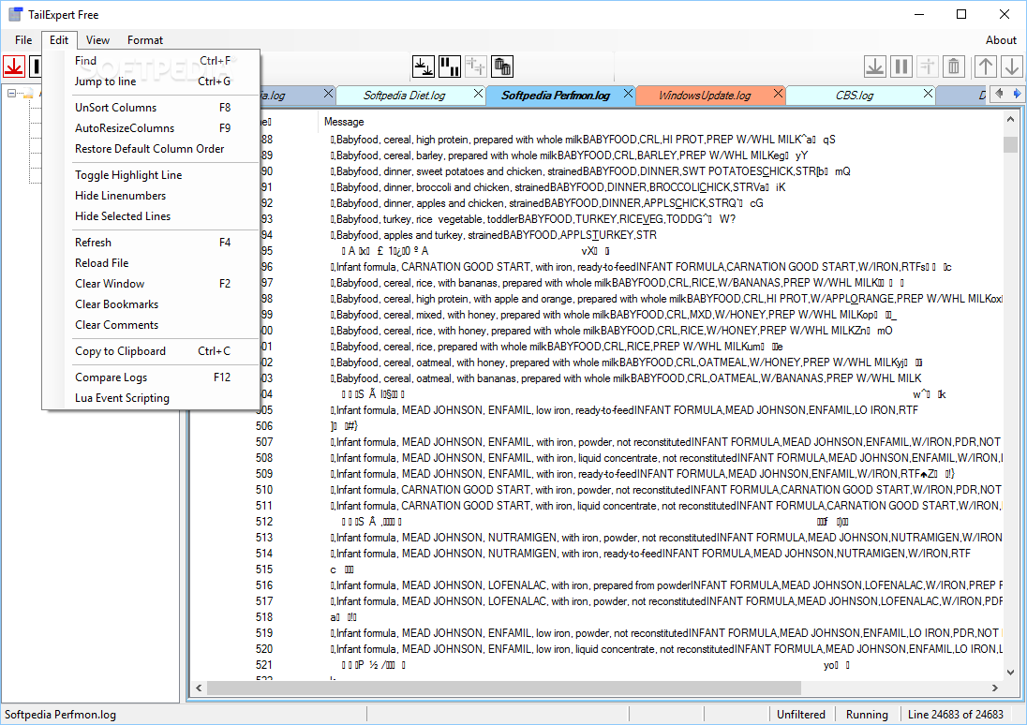Screen dimensions: 1027x725
Task: Select AutoResizeColumns
Action: click(x=152, y=128)
